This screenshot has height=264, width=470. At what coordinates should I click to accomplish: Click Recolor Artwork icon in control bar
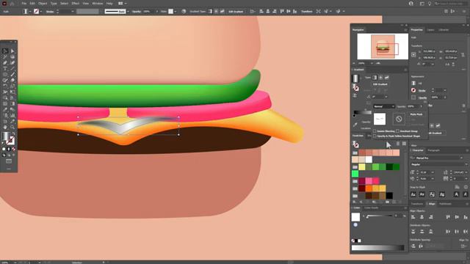pyautogui.click(x=184, y=12)
